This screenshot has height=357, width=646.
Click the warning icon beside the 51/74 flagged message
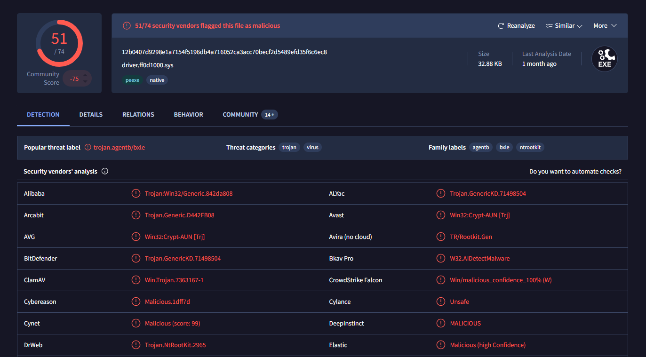pos(127,26)
